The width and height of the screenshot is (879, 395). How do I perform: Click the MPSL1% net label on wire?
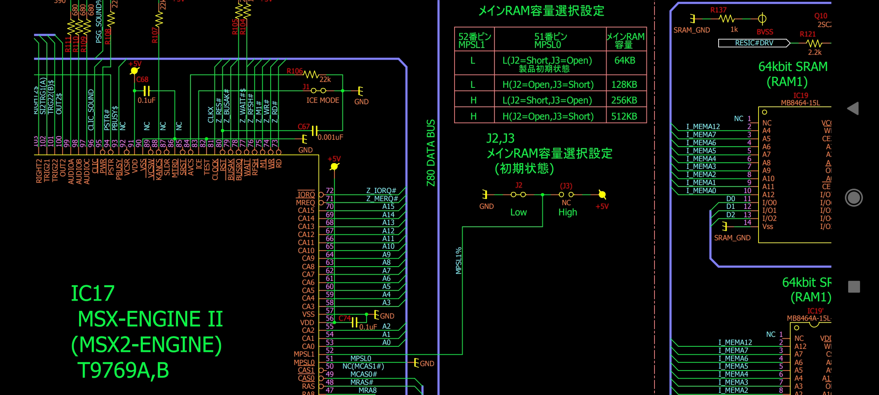(459, 261)
